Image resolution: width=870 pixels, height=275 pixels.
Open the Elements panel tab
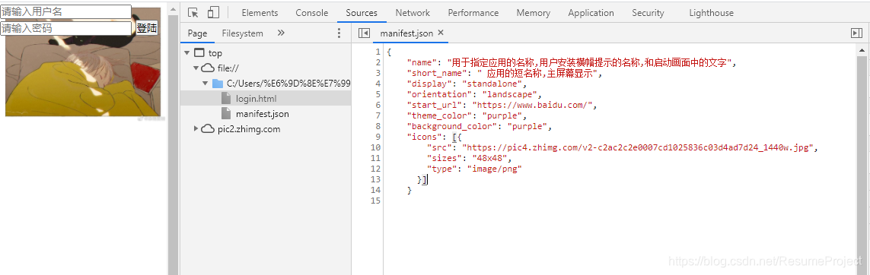[x=260, y=13]
